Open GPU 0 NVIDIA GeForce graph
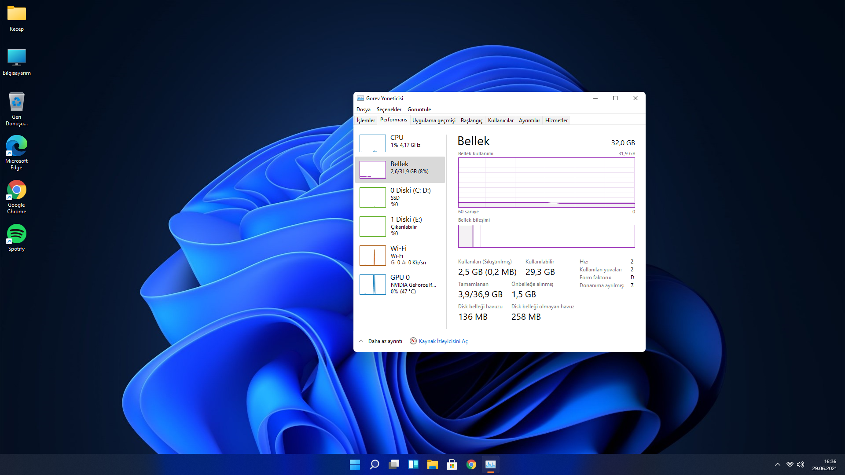The width and height of the screenshot is (845, 475). 373,284
